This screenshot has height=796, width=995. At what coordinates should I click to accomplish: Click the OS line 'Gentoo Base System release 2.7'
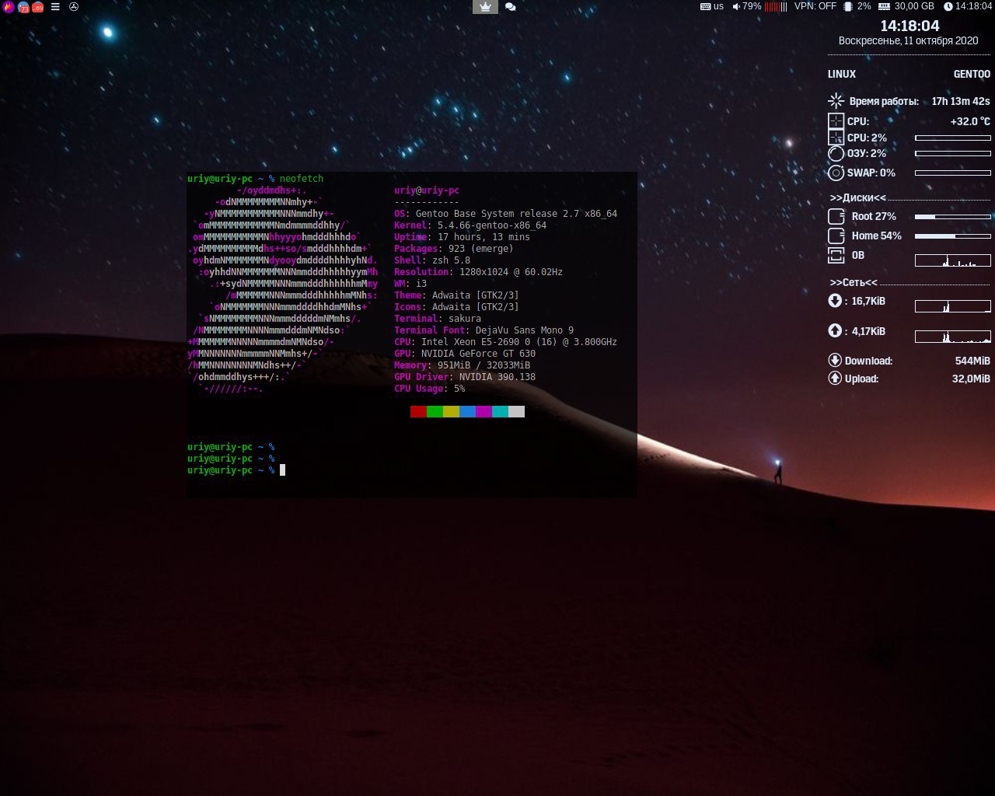(505, 214)
